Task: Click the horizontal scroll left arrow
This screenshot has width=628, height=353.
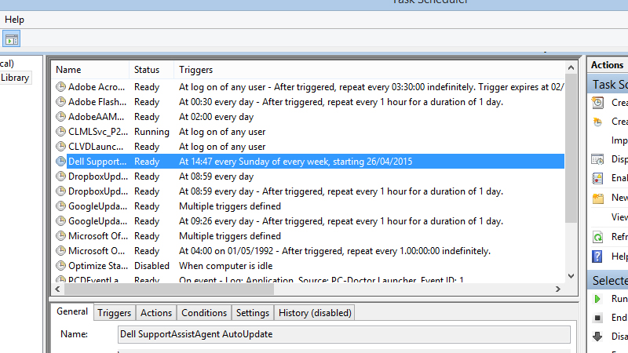Action: pyautogui.click(x=57, y=289)
